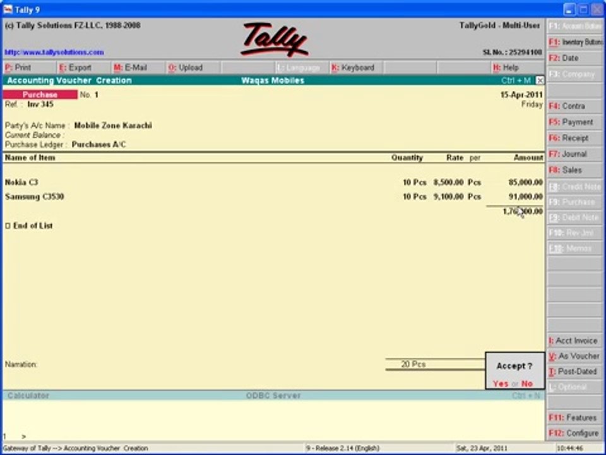Select Acct Invoice mode

[x=575, y=341]
